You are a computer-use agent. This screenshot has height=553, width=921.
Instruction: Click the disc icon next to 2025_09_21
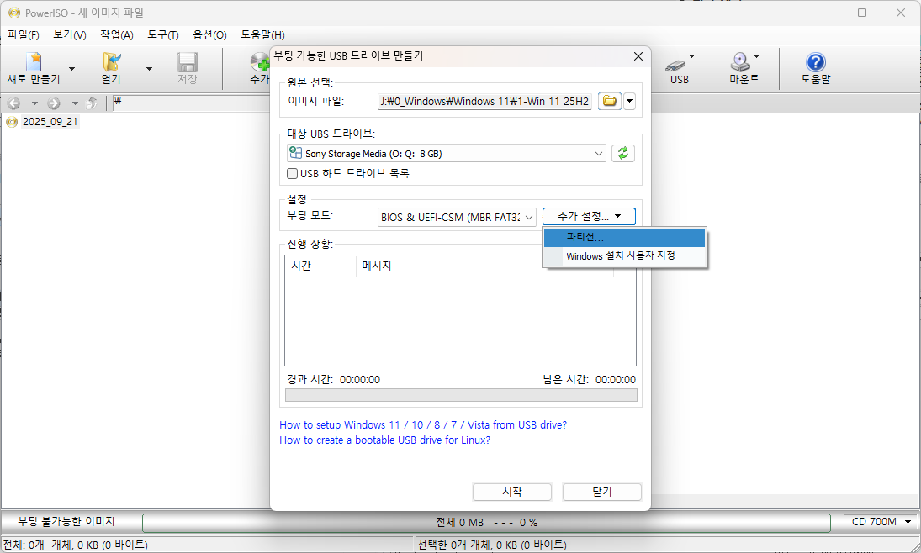pyautogui.click(x=12, y=122)
